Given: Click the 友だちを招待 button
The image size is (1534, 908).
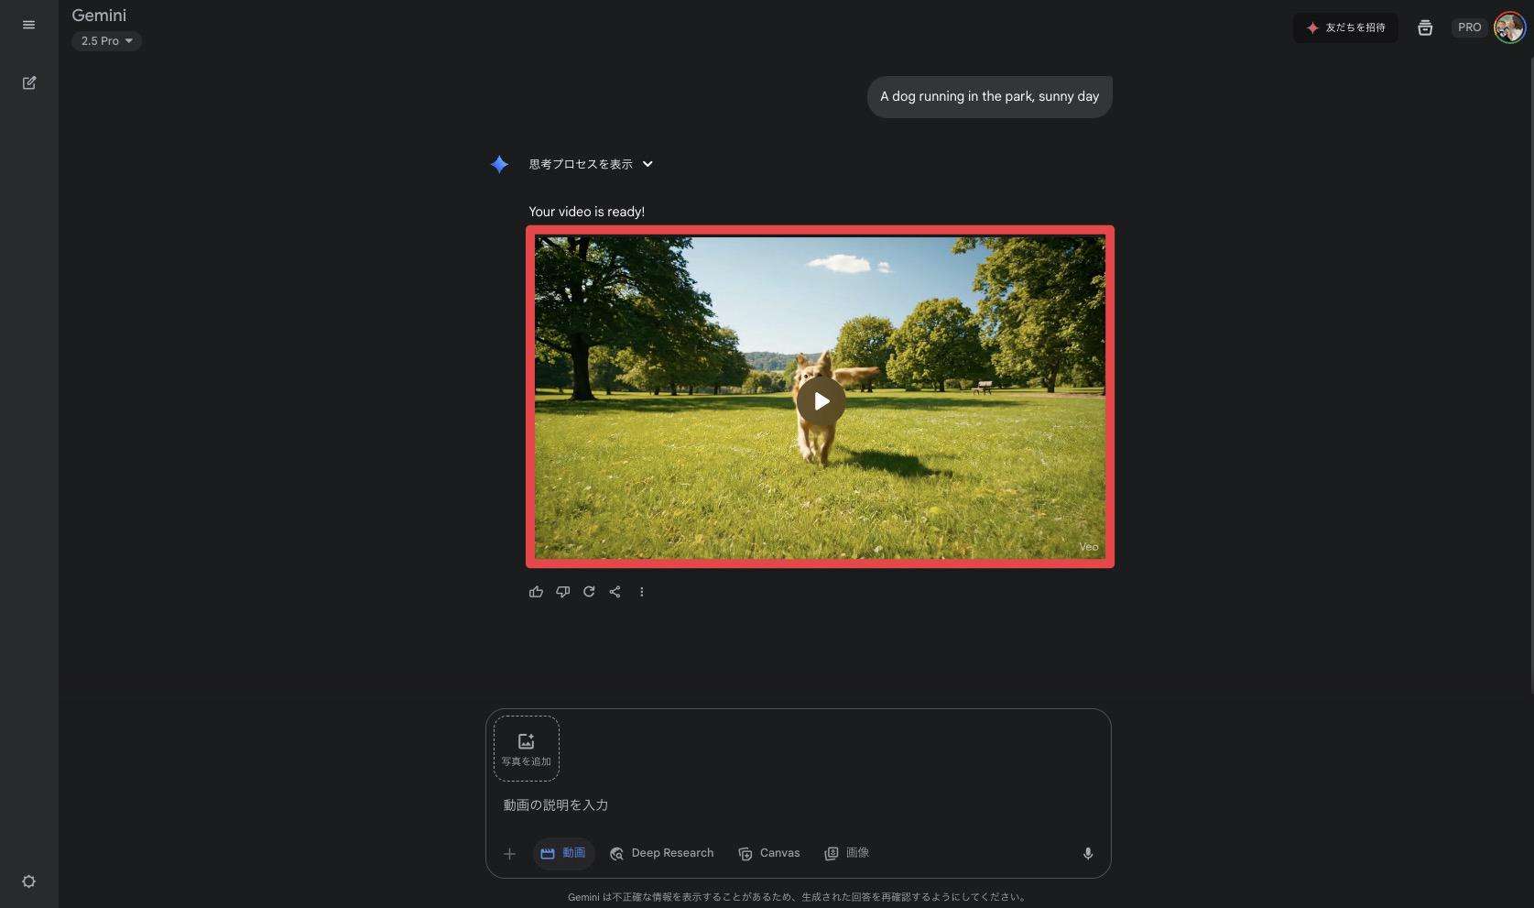Looking at the screenshot, I should click(1345, 27).
